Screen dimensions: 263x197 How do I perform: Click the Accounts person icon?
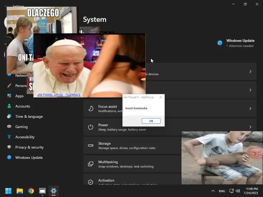click(9, 106)
